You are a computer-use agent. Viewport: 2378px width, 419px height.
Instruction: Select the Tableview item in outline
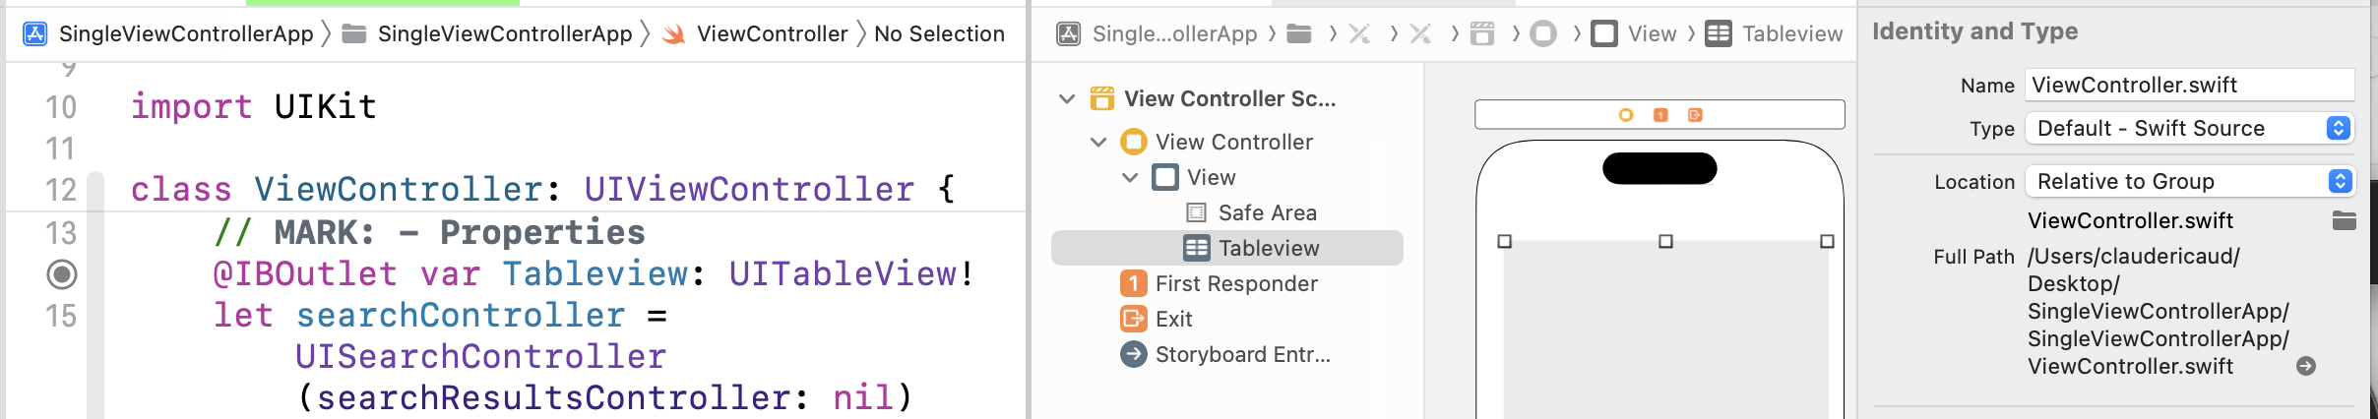(x=1268, y=248)
